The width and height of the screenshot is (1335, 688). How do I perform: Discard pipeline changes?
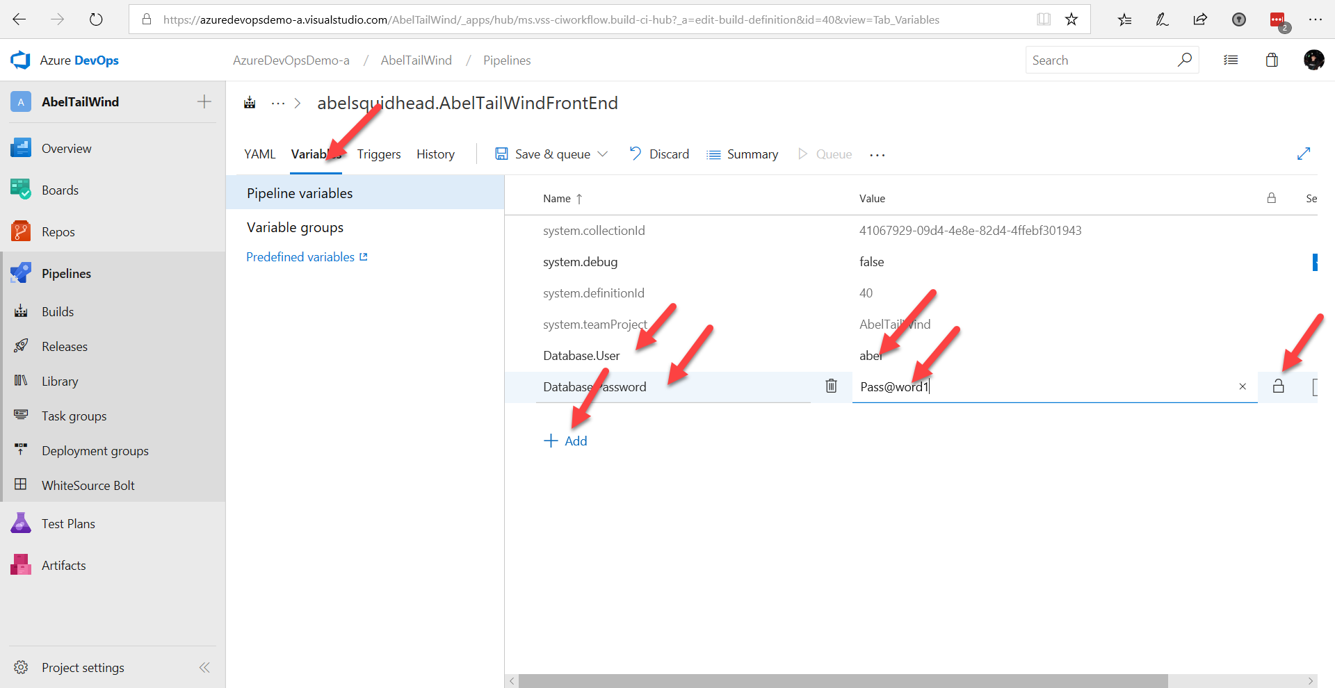coord(659,154)
